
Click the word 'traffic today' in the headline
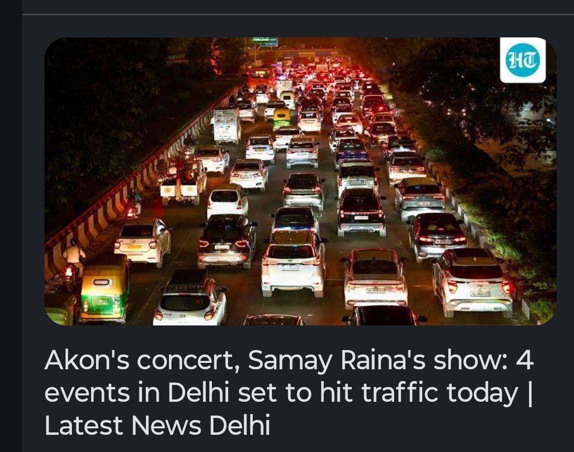click(439, 392)
